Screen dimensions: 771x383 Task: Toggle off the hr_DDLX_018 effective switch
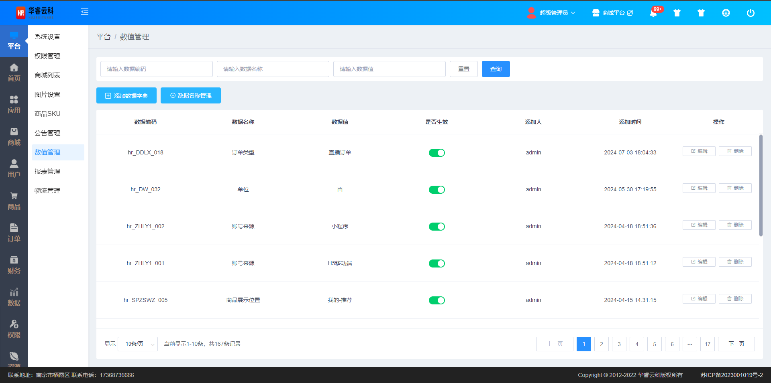point(436,153)
